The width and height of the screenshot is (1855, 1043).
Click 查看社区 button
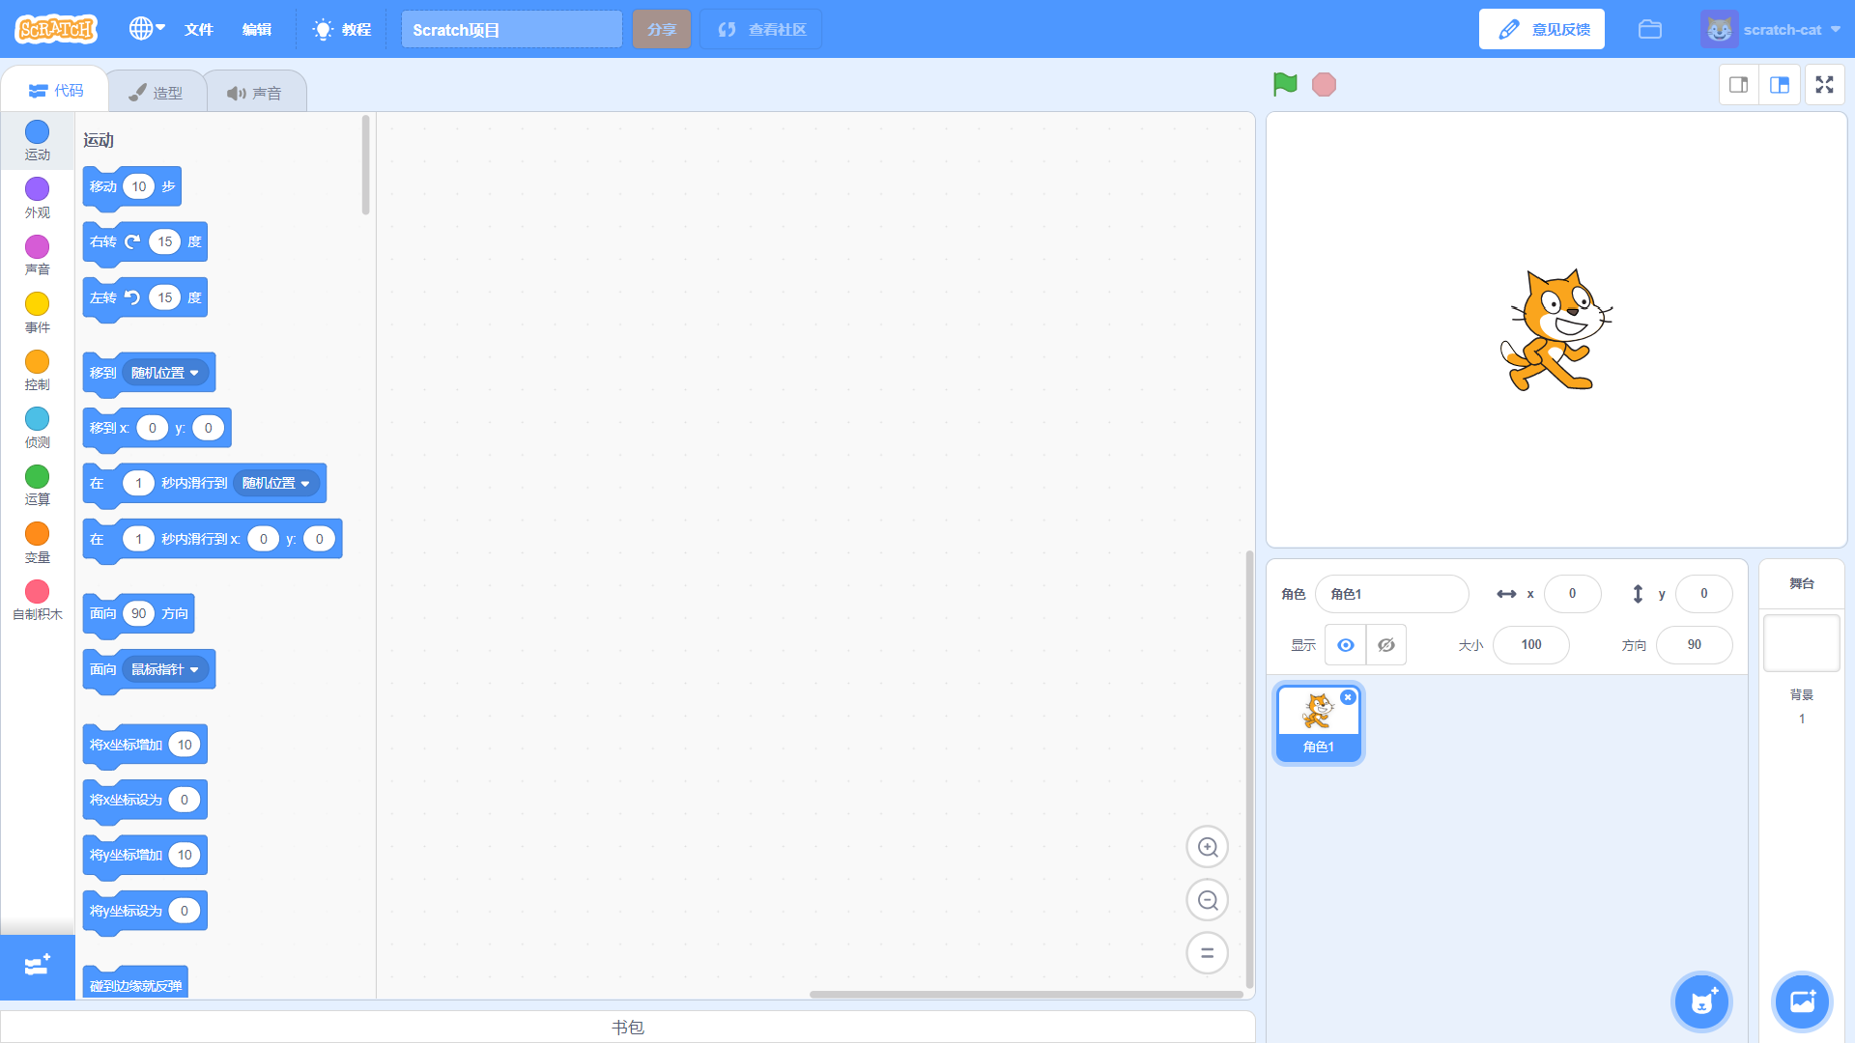coord(761,29)
